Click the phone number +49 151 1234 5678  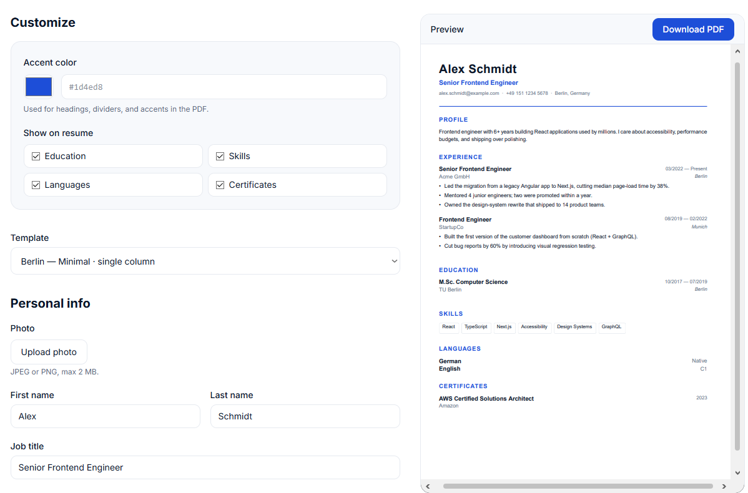(x=526, y=94)
